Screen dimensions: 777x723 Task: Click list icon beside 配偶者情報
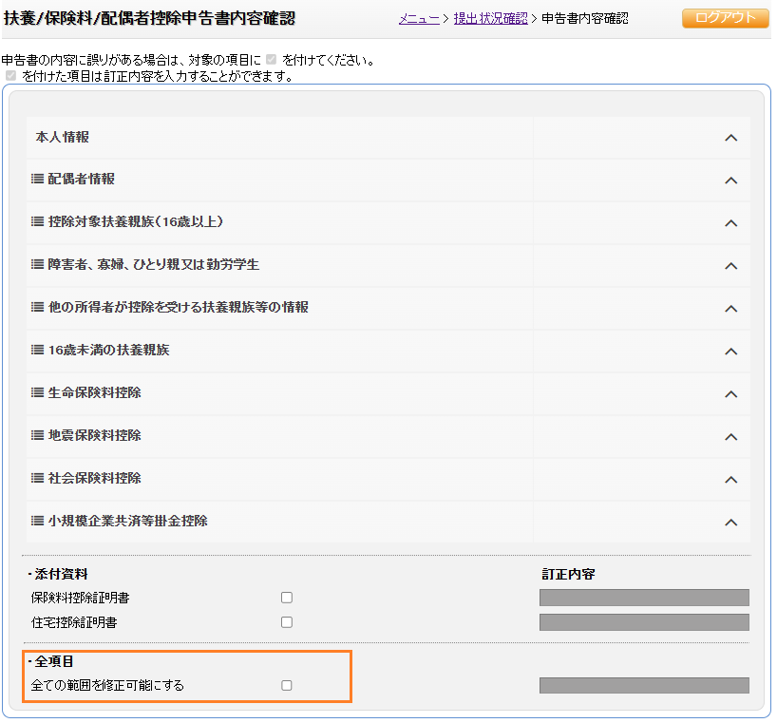click(37, 180)
